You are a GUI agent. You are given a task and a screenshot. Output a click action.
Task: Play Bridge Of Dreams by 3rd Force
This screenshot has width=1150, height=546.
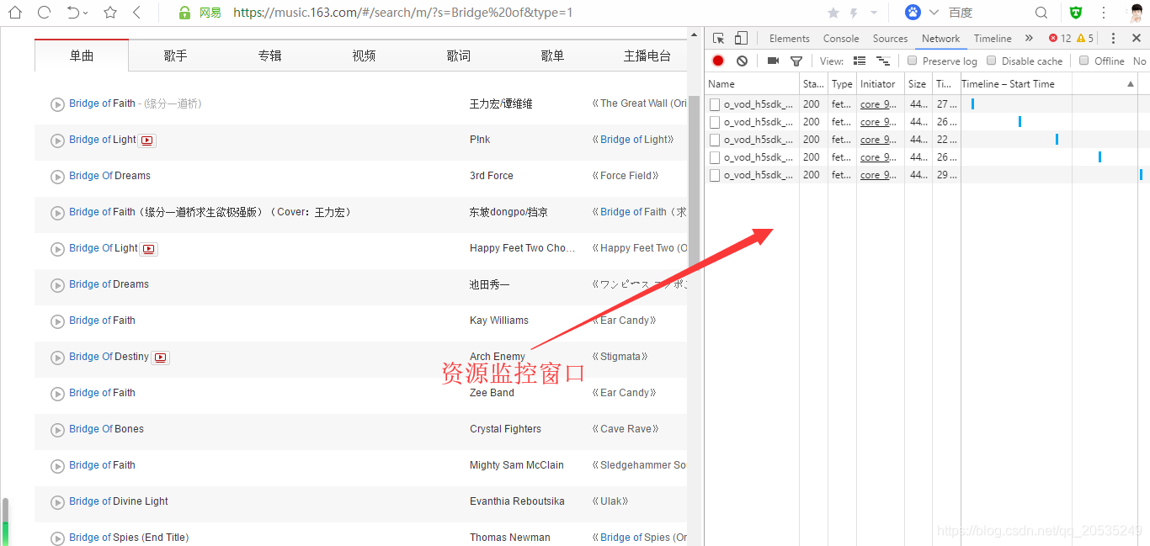click(57, 177)
